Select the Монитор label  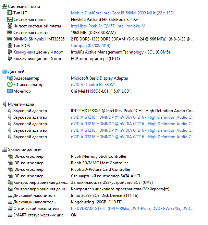(22, 91)
